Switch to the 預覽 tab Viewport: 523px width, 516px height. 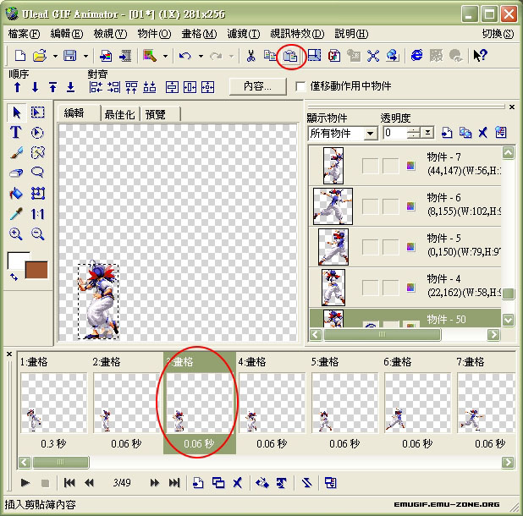pos(156,114)
